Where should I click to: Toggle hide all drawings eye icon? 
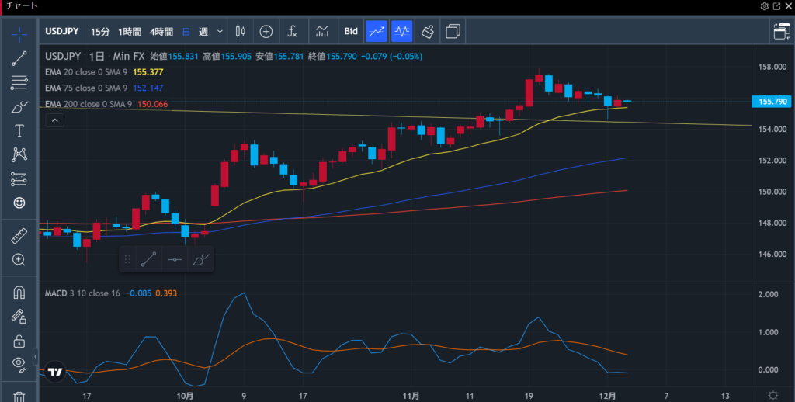coord(19,363)
